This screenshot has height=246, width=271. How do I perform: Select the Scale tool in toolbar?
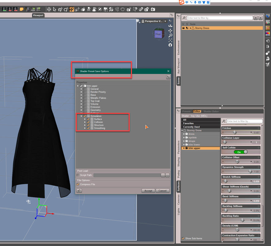coord(77,9)
